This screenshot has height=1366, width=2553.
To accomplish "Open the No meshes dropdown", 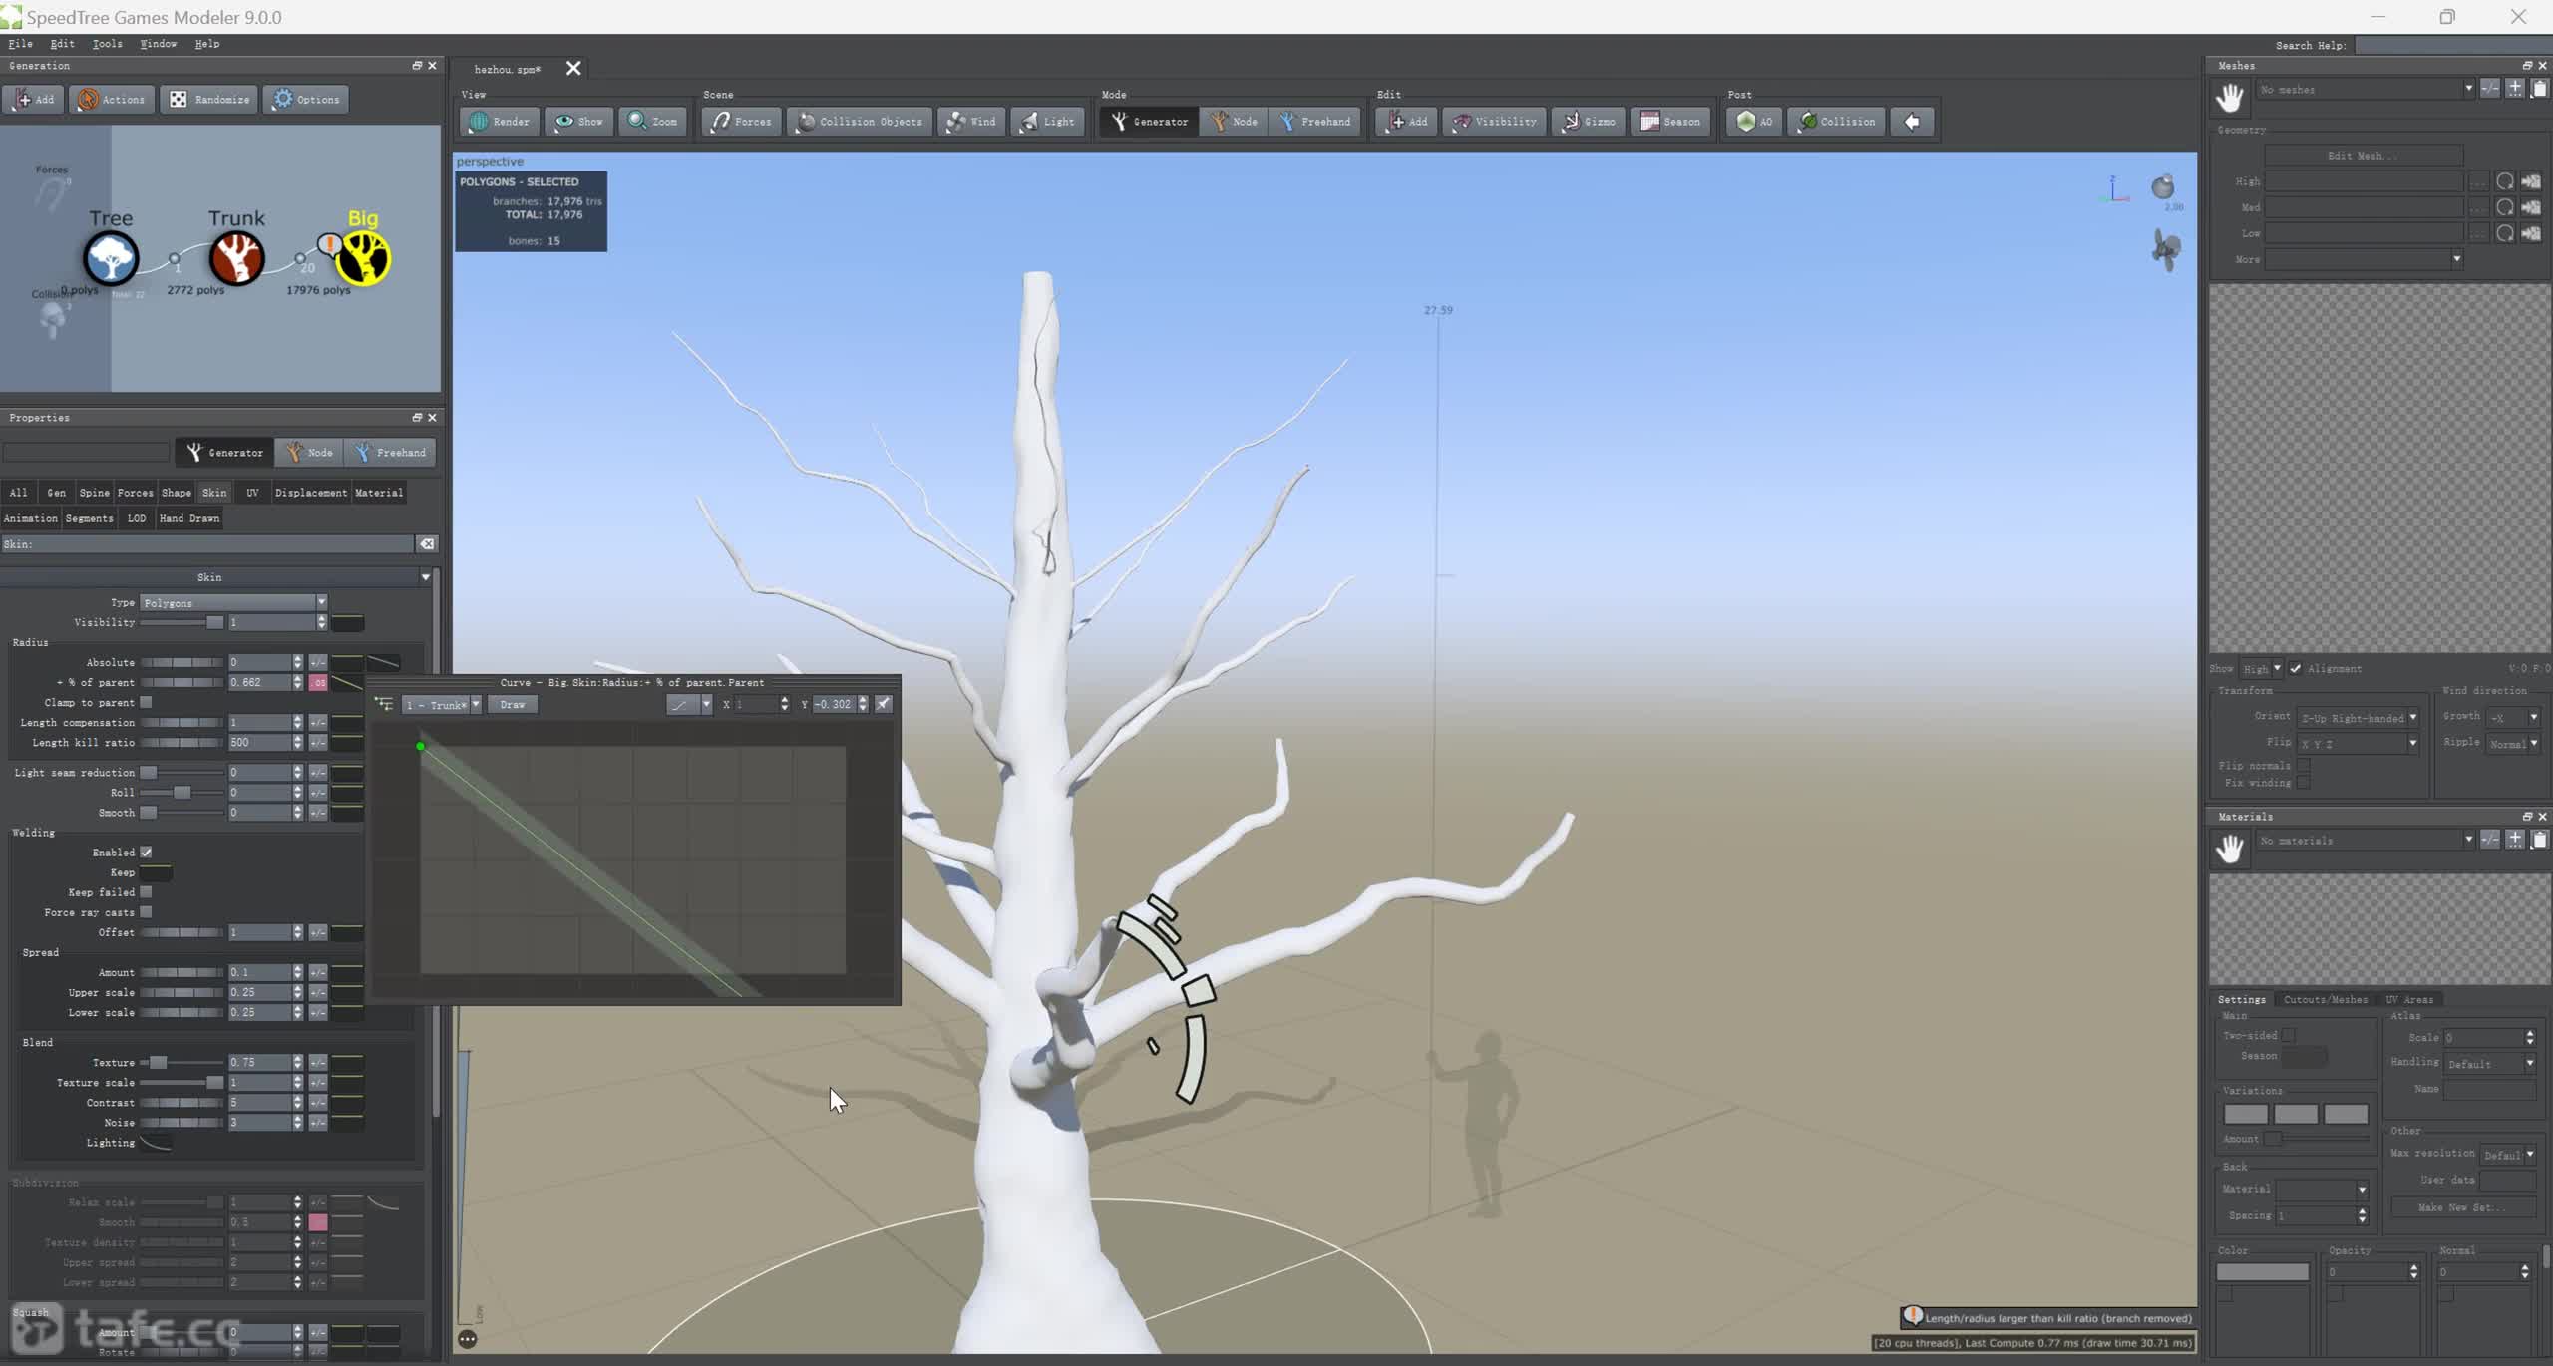I will (2366, 90).
